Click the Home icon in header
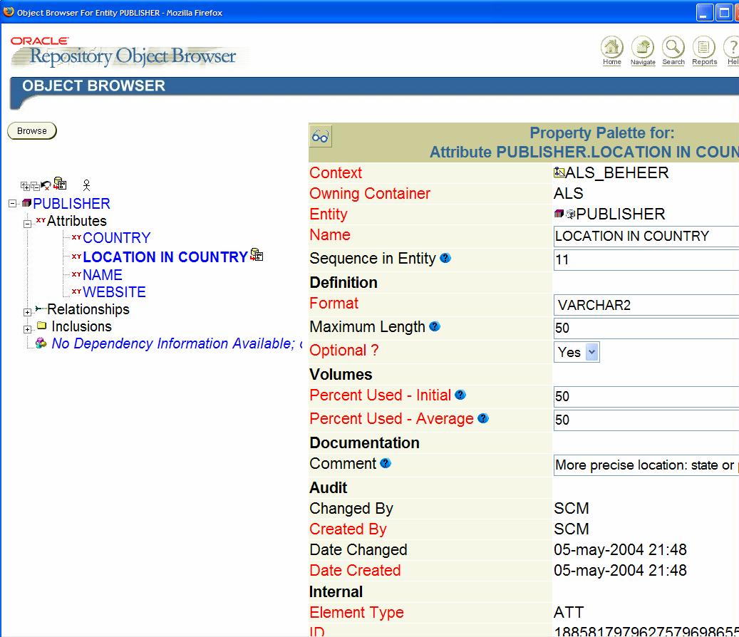Image resolution: width=739 pixels, height=637 pixels. (x=611, y=48)
